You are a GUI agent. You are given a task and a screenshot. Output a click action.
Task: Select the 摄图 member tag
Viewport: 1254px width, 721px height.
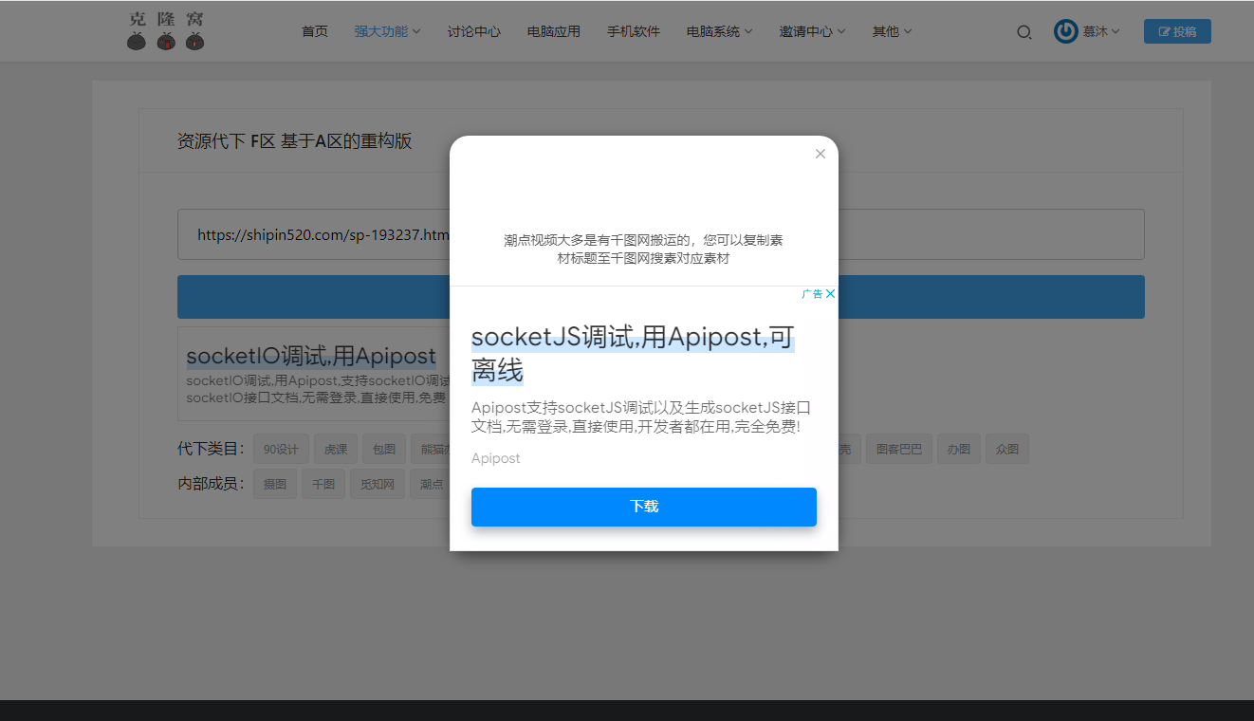pos(275,484)
